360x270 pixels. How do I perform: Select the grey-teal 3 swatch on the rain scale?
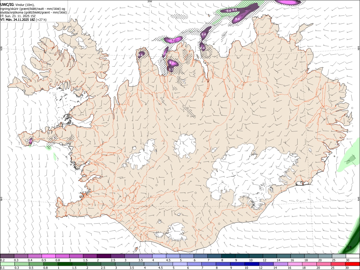click(122, 264)
